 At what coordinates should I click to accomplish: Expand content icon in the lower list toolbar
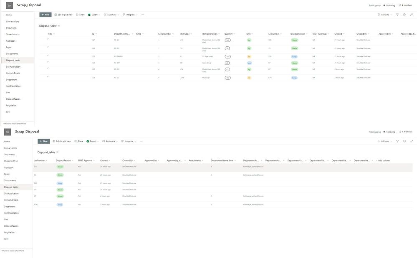click(x=412, y=141)
